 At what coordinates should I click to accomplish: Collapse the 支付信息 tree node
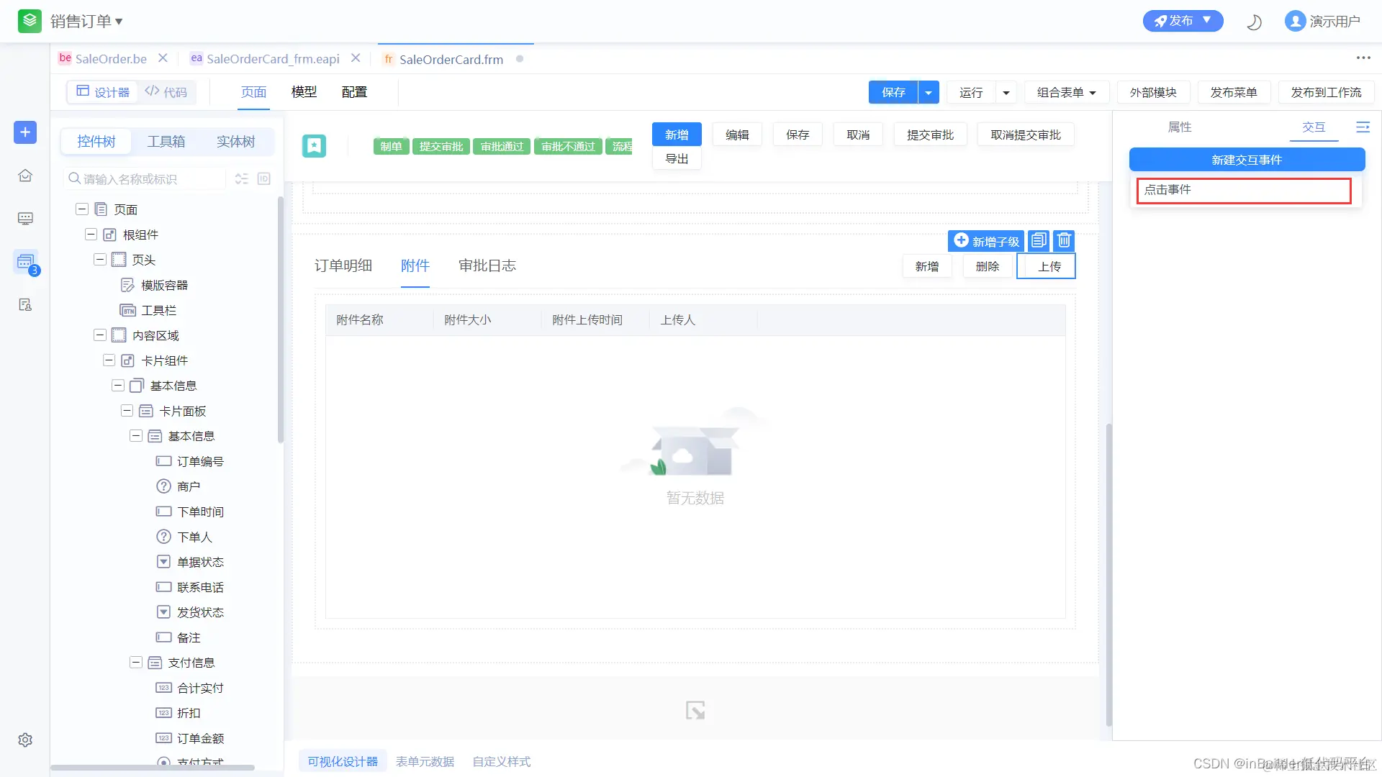136,663
